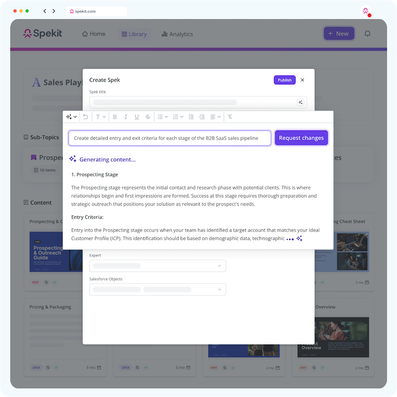This screenshot has height=397, width=397.
Task: Apply strikethrough formatting
Action: click(147, 117)
